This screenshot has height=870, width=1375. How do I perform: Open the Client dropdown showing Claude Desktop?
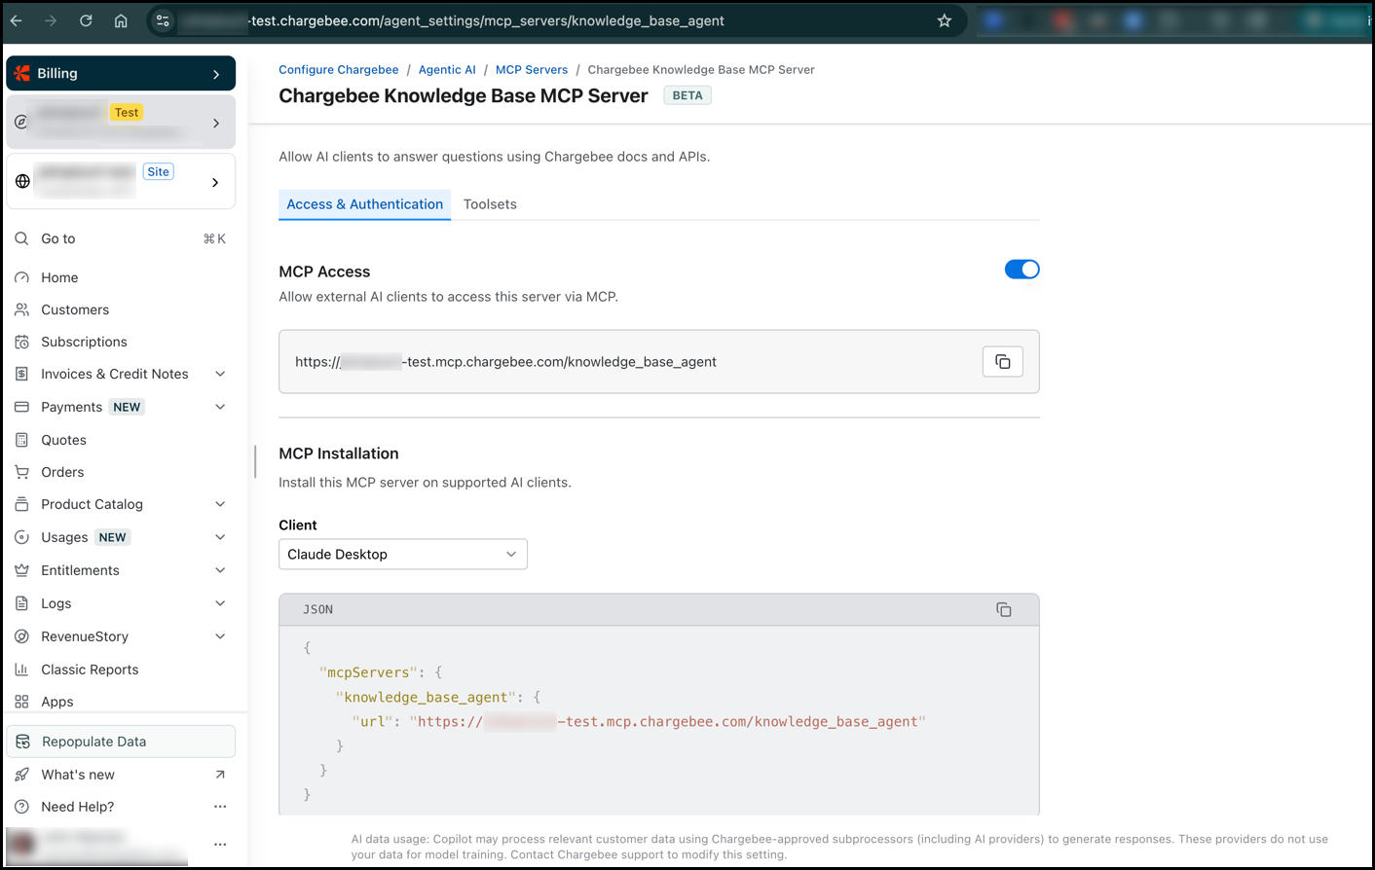[403, 554]
